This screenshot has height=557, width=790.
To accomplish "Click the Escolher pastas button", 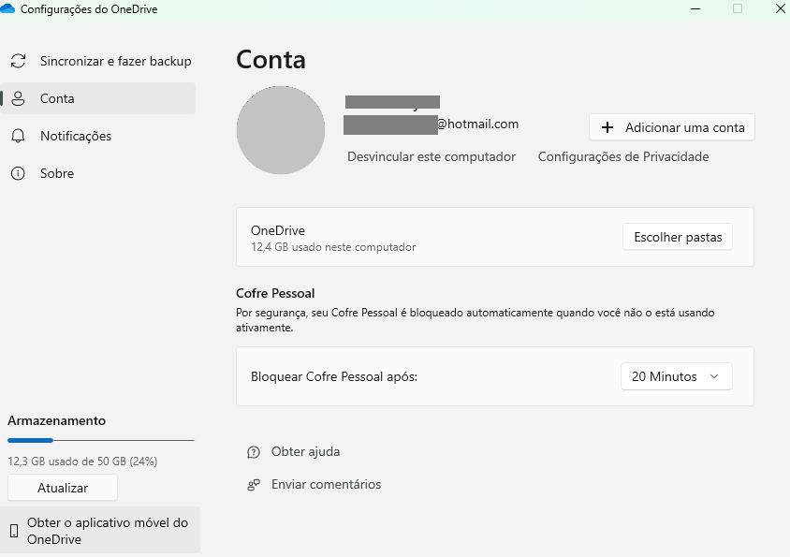I will 678,237.
